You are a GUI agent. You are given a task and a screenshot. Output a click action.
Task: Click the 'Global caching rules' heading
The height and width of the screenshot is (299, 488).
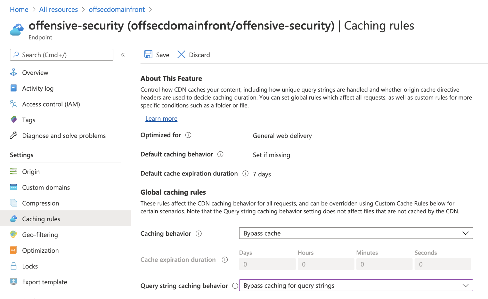tap(173, 192)
